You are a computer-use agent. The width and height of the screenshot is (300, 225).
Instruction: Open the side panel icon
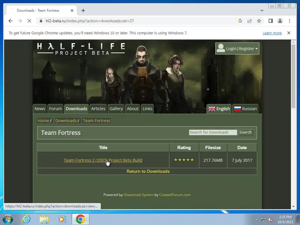270,21
